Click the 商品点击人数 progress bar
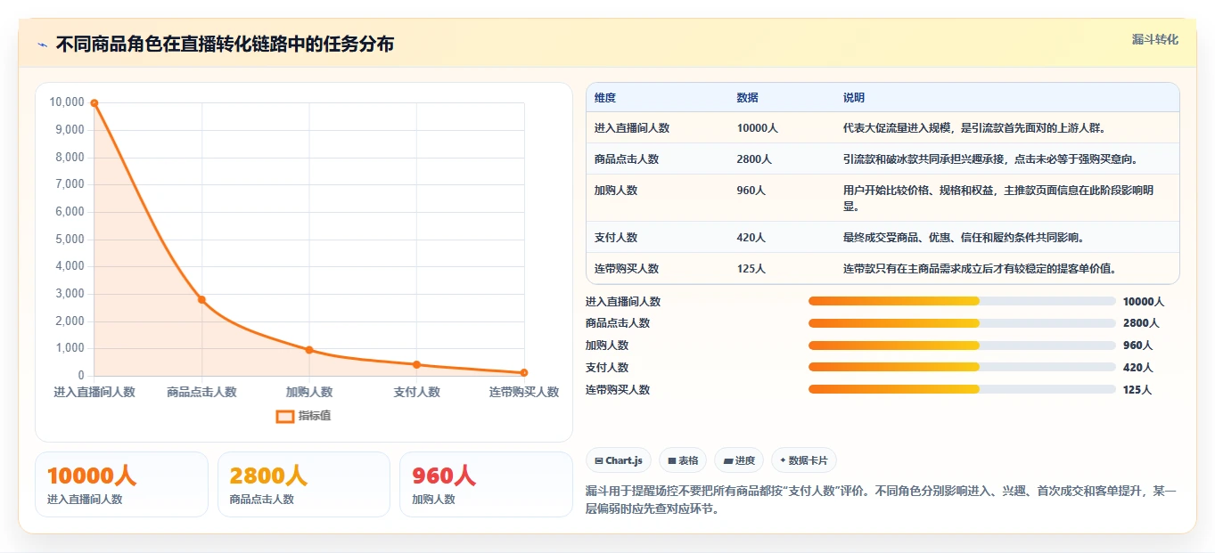 click(x=962, y=323)
